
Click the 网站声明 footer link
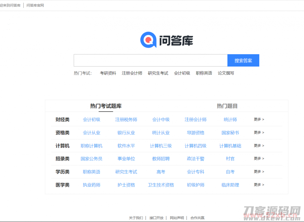177,217
